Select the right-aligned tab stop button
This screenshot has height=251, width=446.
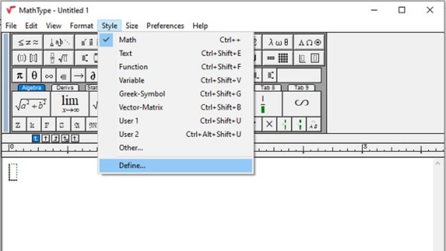[55, 138]
